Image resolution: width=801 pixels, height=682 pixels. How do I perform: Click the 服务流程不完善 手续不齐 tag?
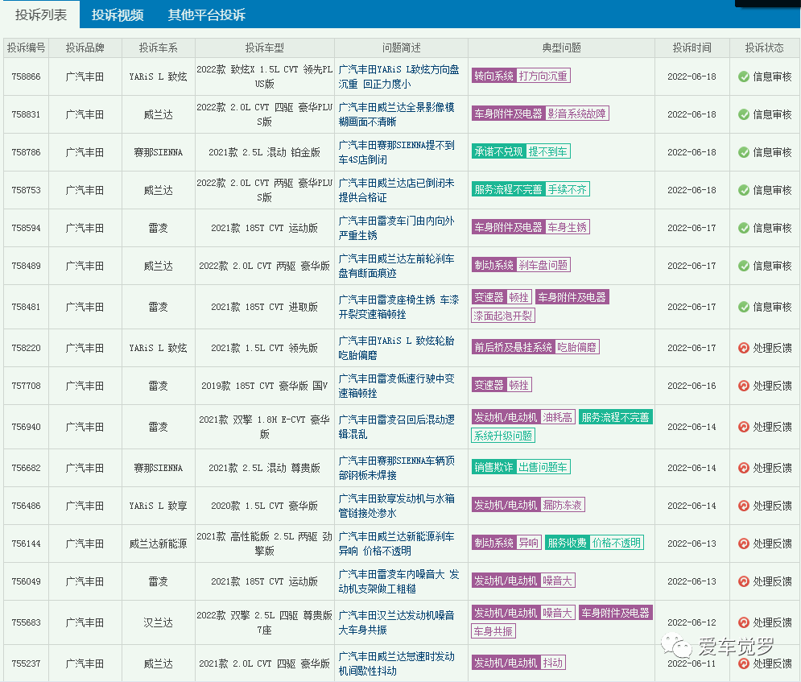[531, 189]
